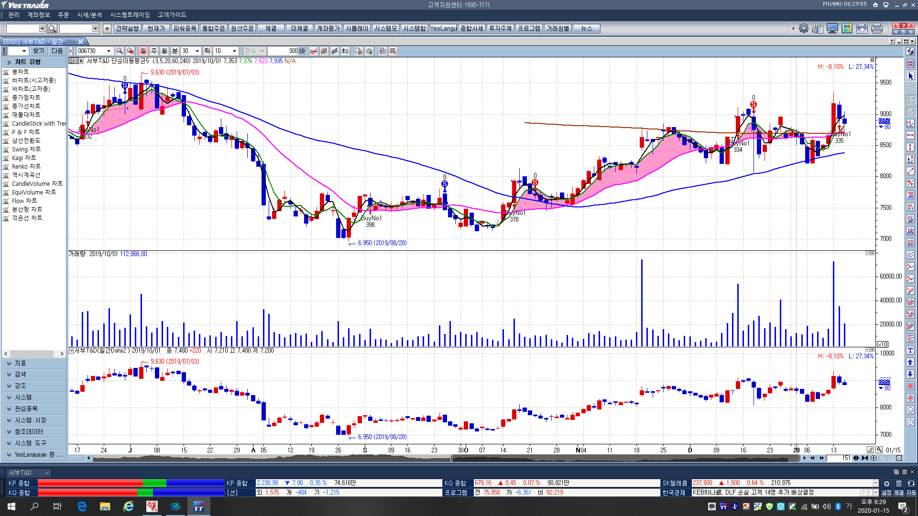Open the settings gear icon
918x516 pixels.
click(804, 29)
